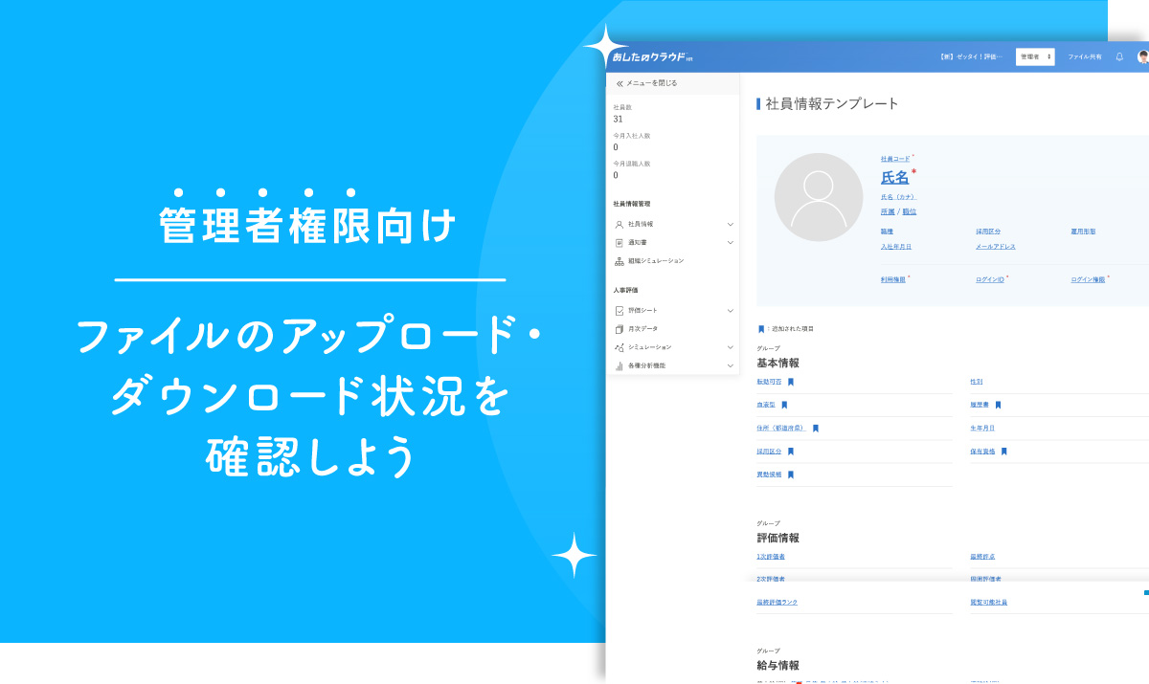Click the 今月入社人数 label in sidebar
Image resolution: width=1149 pixels, height=684 pixels.
point(632,136)
